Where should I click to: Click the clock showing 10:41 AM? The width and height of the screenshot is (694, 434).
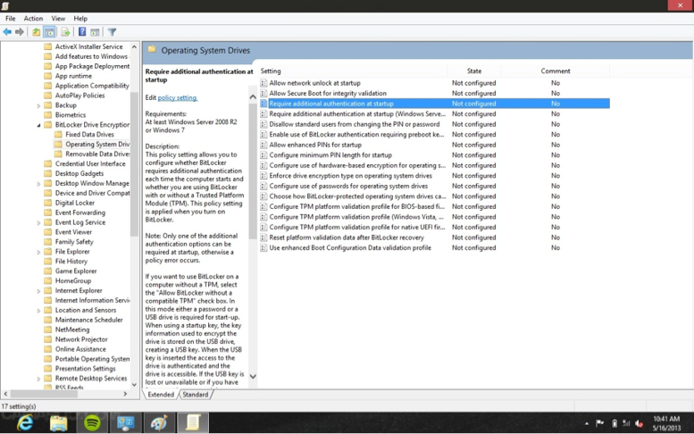click(666, 419)
